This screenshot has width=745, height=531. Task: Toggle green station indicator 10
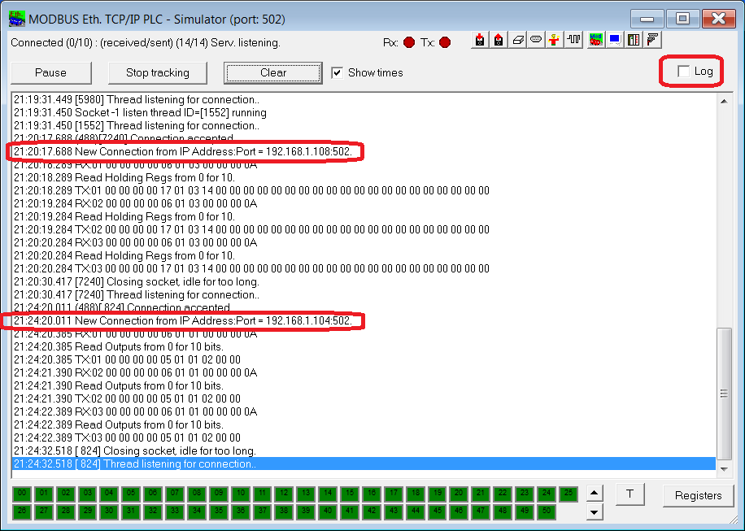(x=241, y=494)
